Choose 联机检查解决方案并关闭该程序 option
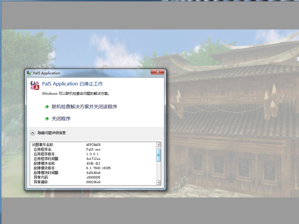This screenshot has height=224, width=299. pyautogui.click(x=84, y=107)
